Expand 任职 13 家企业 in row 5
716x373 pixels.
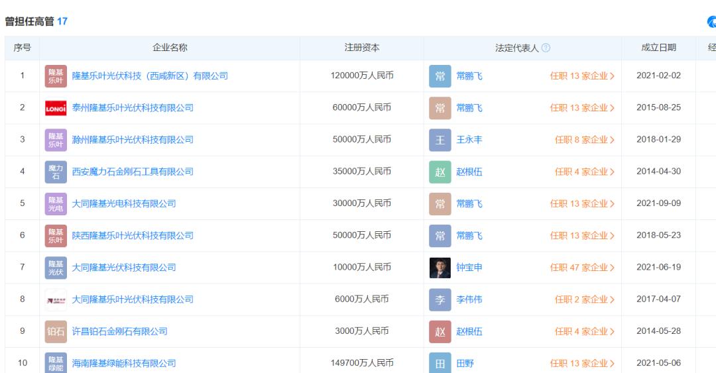pos(582,203)
